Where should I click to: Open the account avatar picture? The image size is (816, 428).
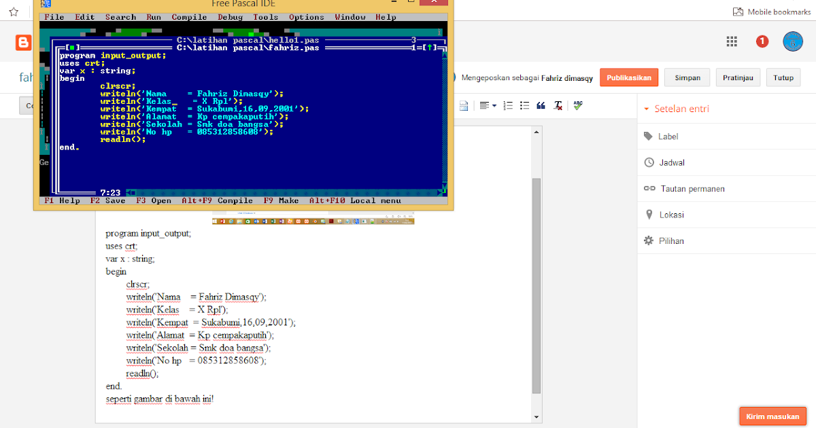pos(793,41)
